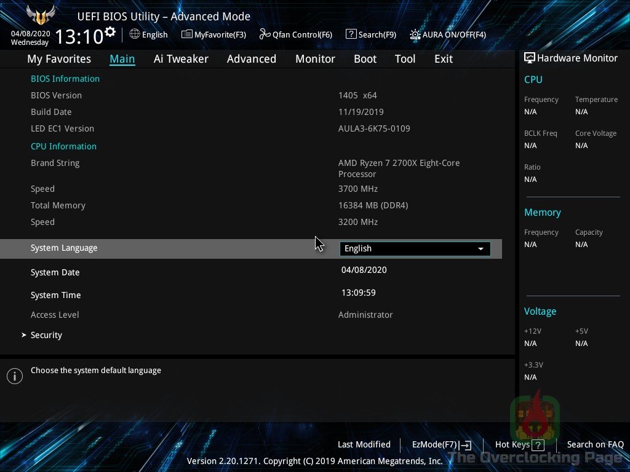
Task: Click the Hot Keys question mark icon
Action: pyautogui.click(x=538, y=445)
